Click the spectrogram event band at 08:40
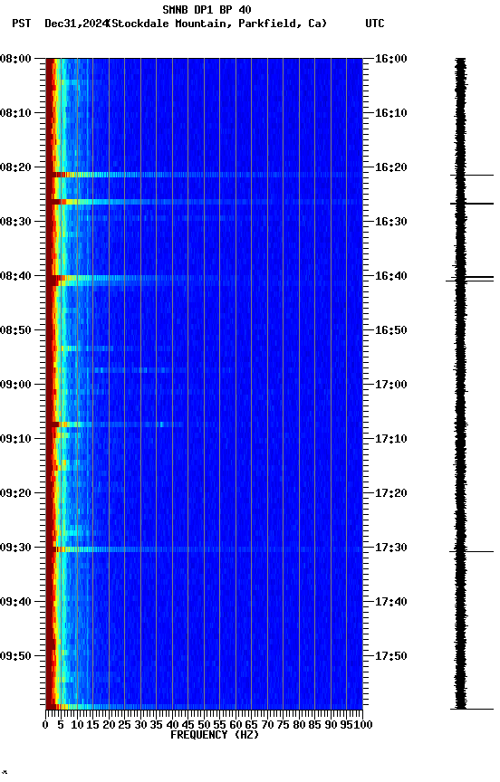Viewport: 500px width, 782px height. (204, 278)
